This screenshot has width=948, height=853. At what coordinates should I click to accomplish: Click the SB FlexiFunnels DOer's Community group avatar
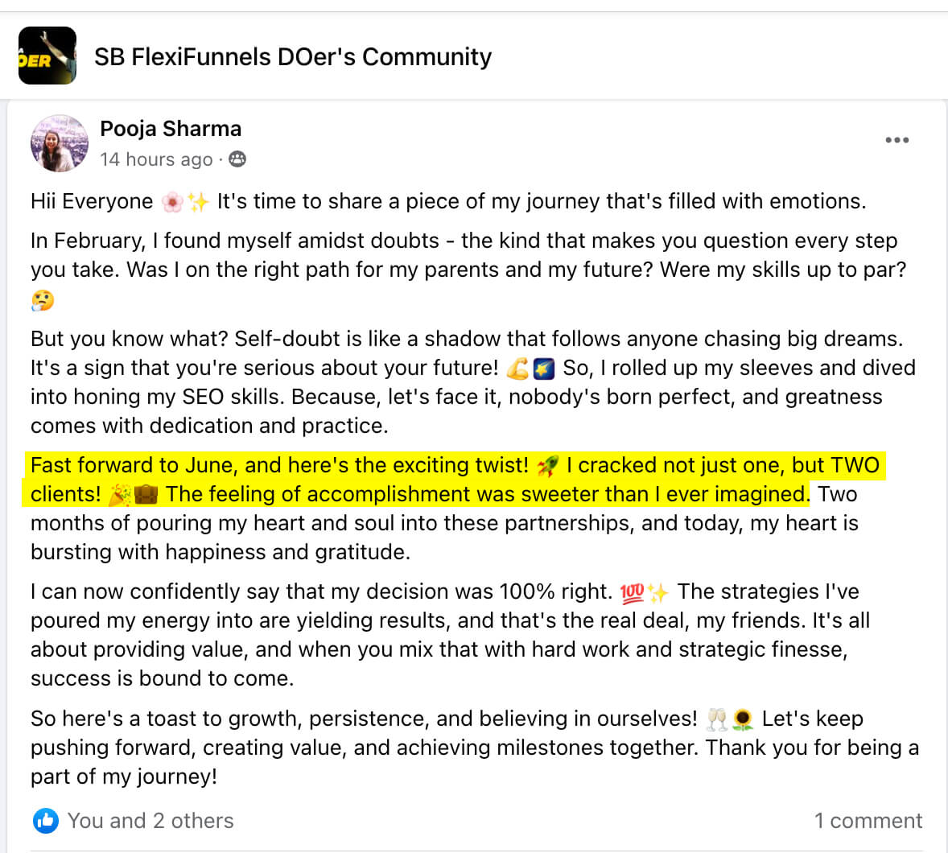[x=47, y=56]
